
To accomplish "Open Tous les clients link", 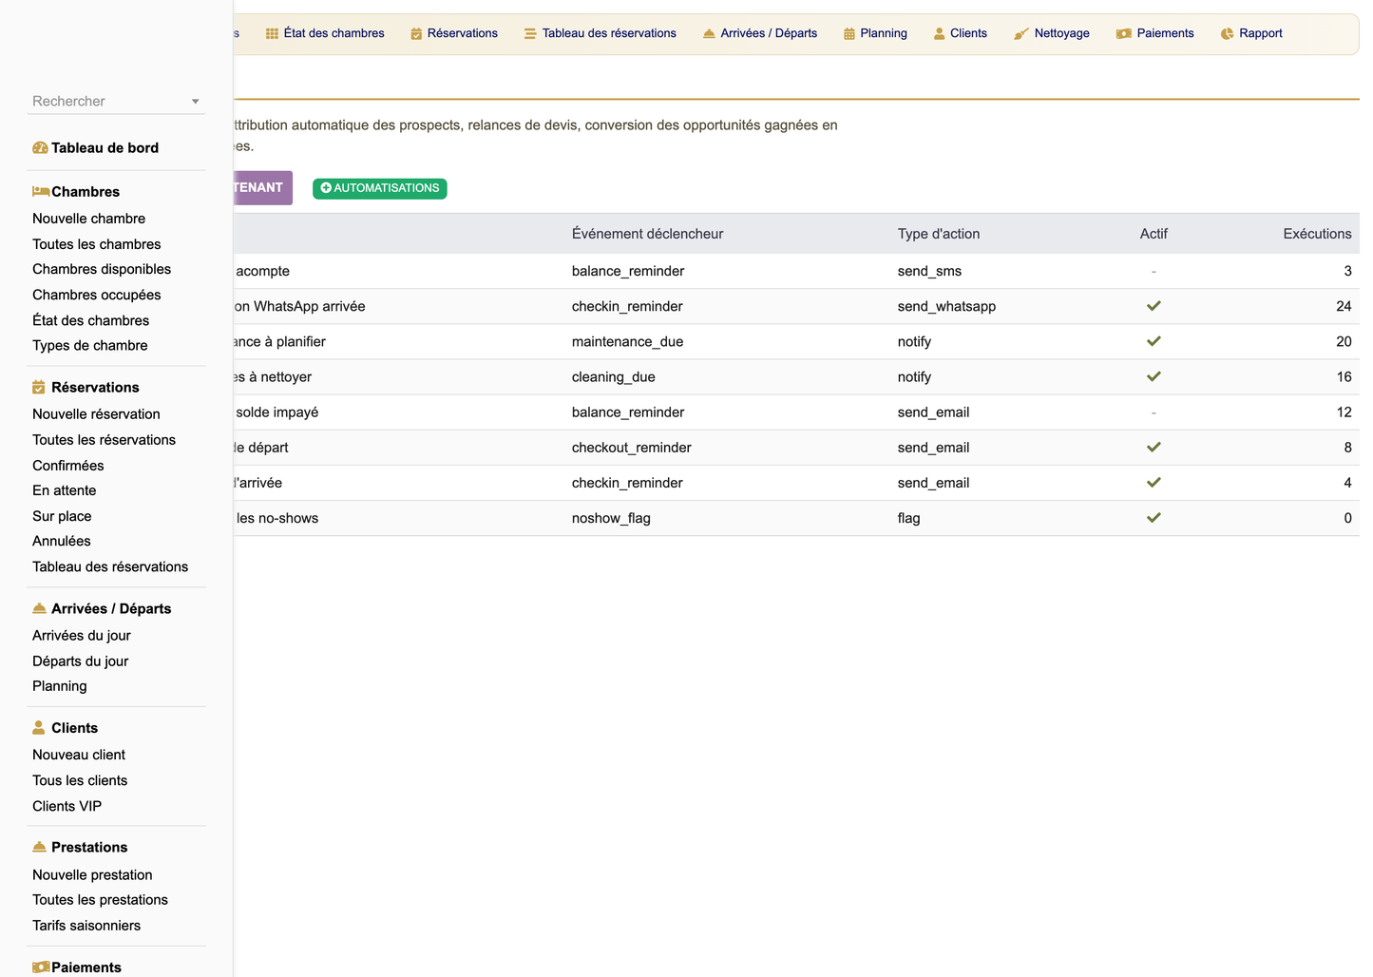I will pos(80,780).
